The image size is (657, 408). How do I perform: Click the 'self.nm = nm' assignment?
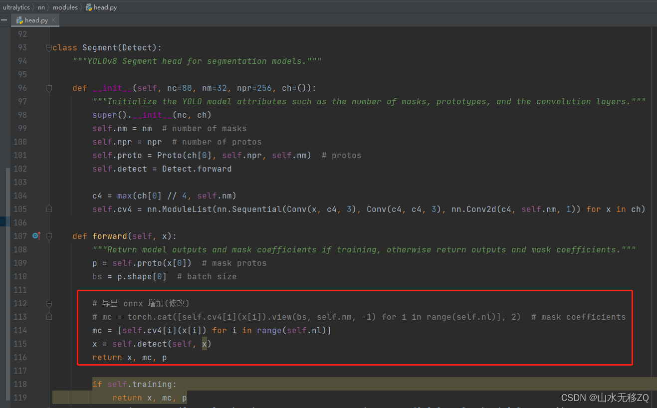click(122, 129)
